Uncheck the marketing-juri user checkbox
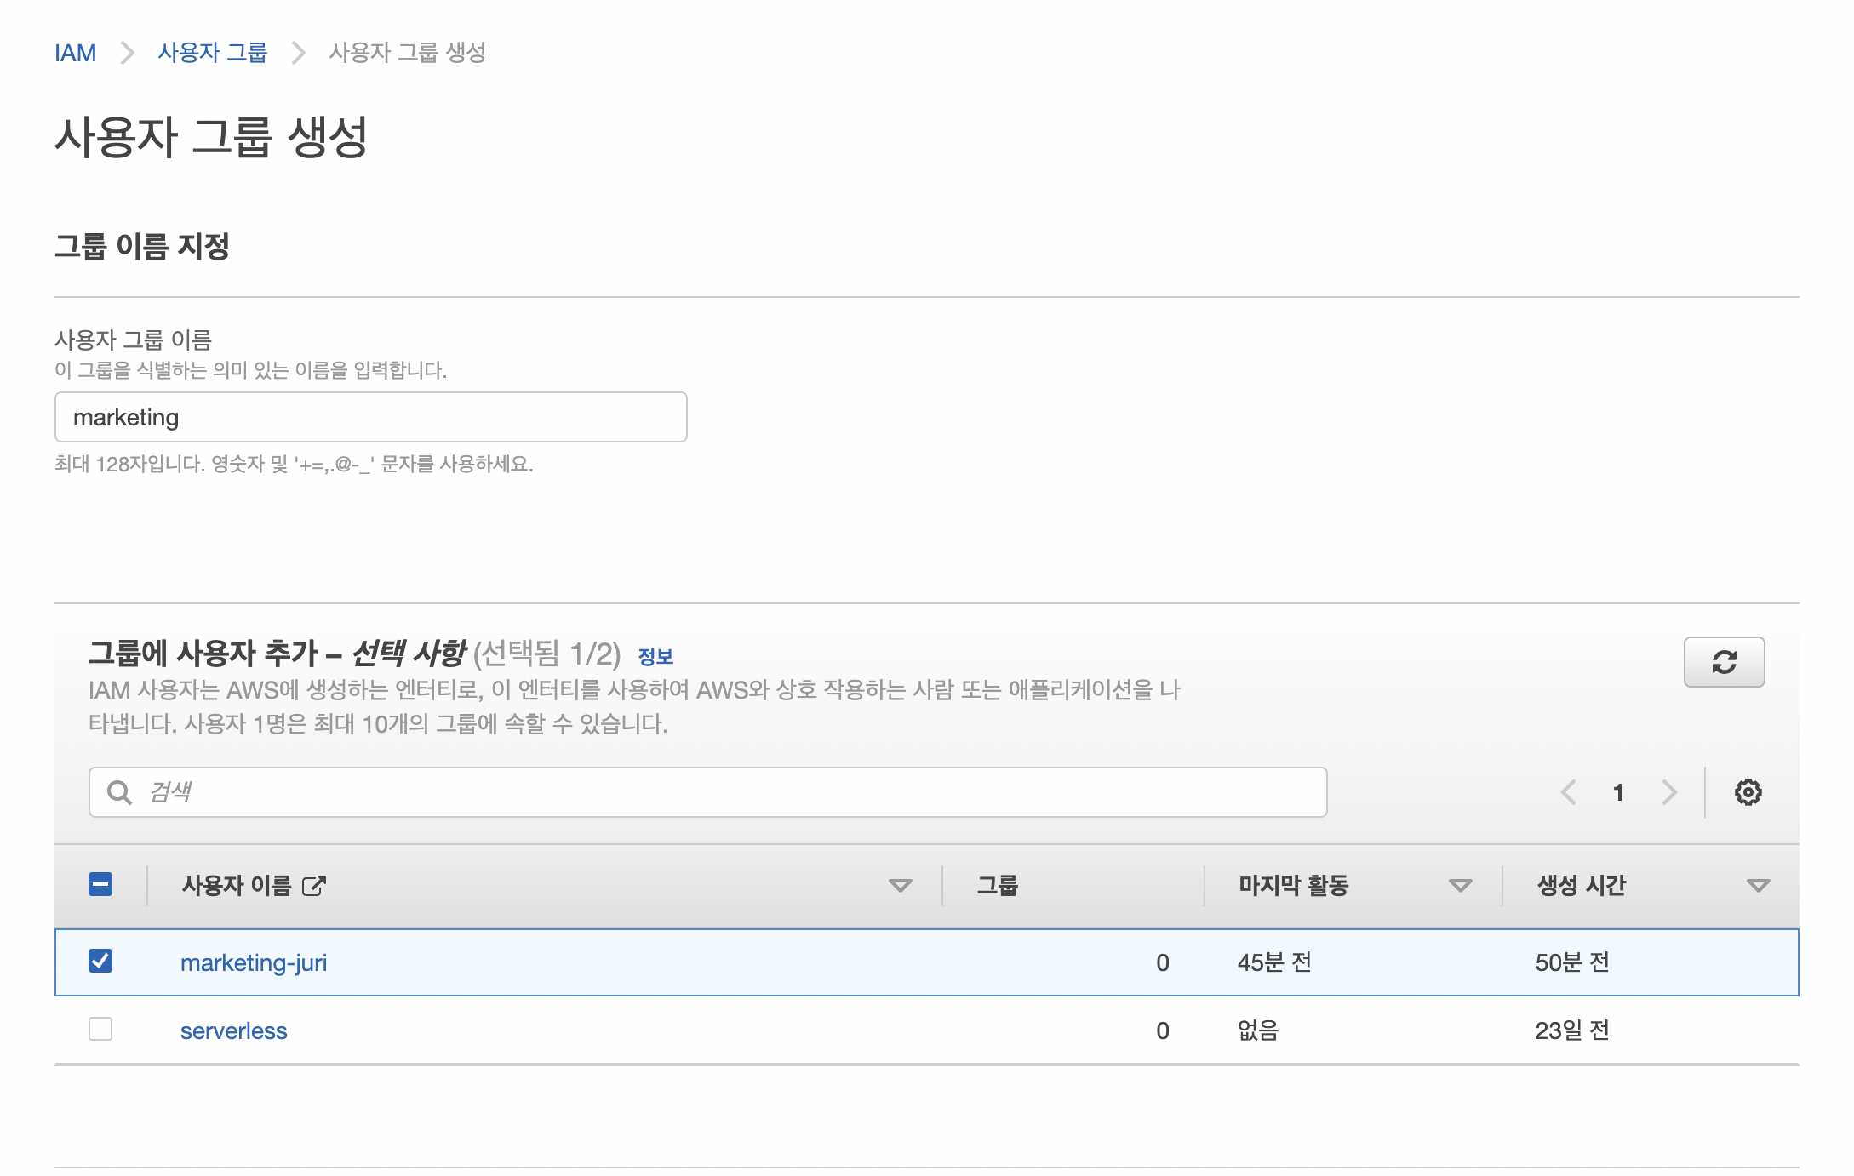The height and width of the screenshot is (1176, 1854). pos(100,962)
